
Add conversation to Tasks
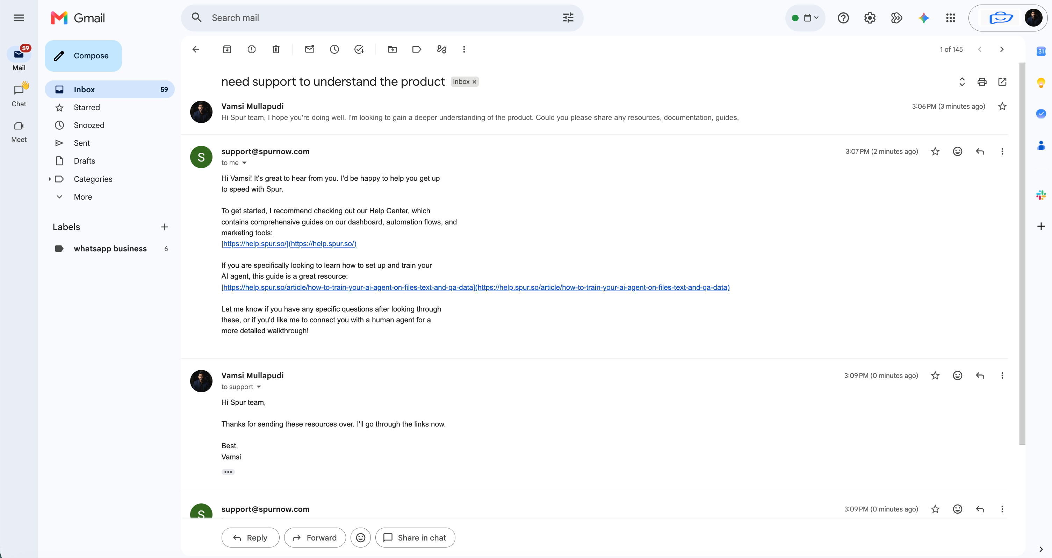tap(359, 49)
